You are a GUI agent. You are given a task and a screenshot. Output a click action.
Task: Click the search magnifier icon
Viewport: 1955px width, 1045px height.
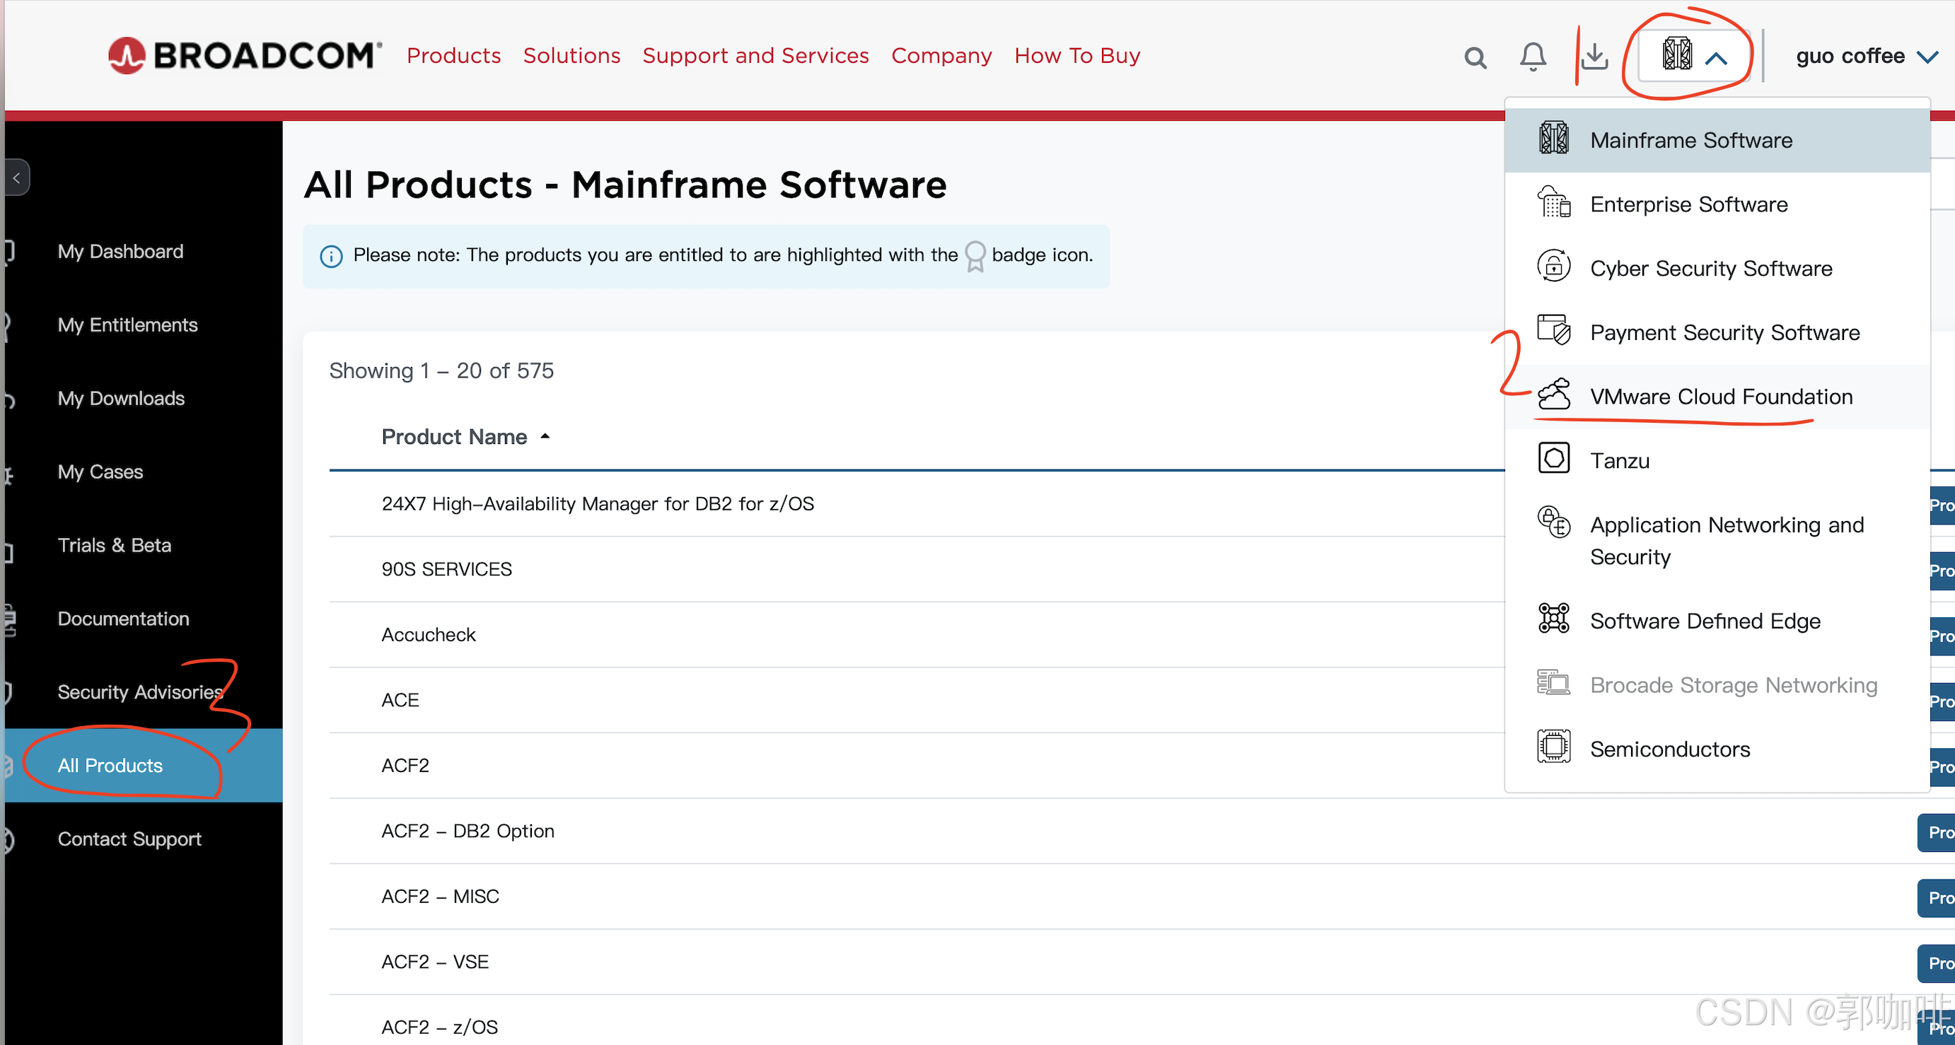(x=1475, y=57)
